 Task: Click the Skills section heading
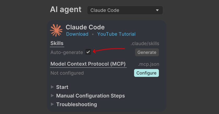(57, 43)
